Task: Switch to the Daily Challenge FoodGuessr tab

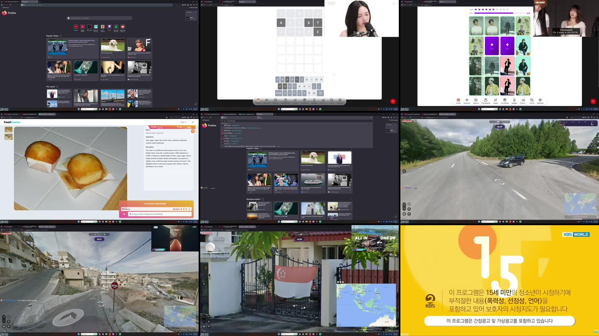Action: point(47,114)
